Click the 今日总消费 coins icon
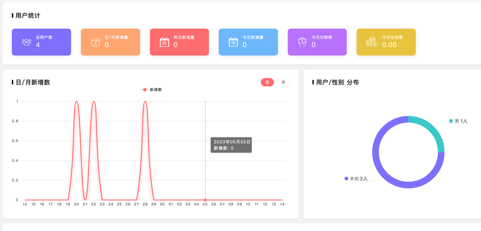Screen dimensions: 481x231 pos(372,42)
